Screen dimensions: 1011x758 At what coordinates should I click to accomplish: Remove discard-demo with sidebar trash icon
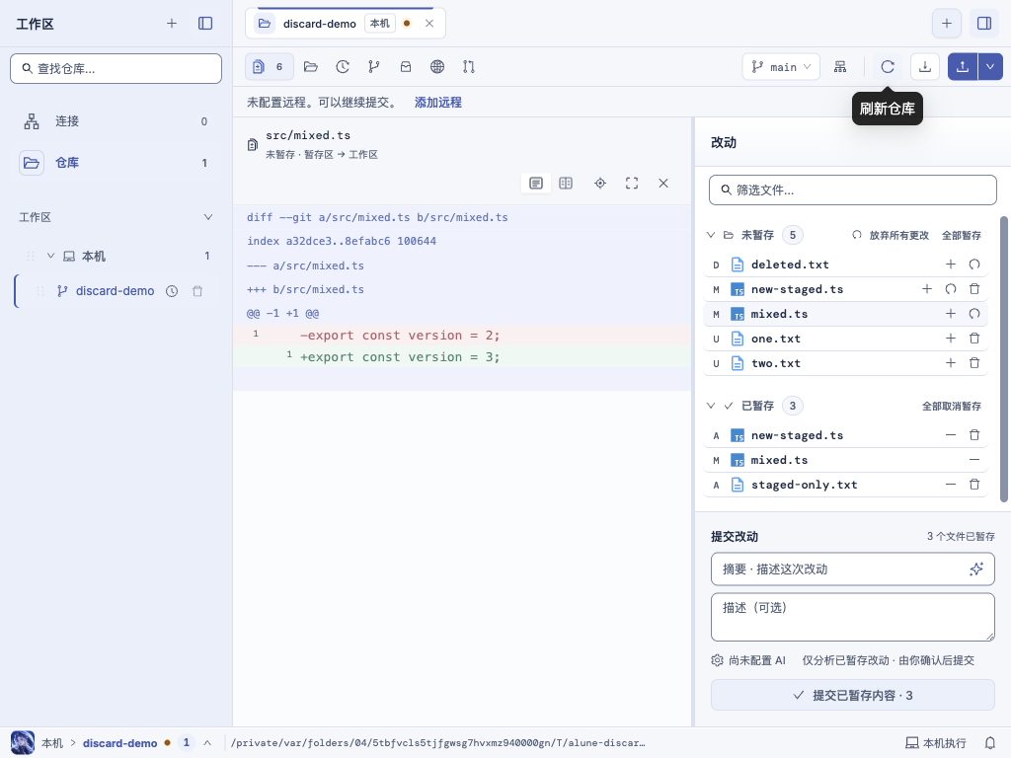197,291
